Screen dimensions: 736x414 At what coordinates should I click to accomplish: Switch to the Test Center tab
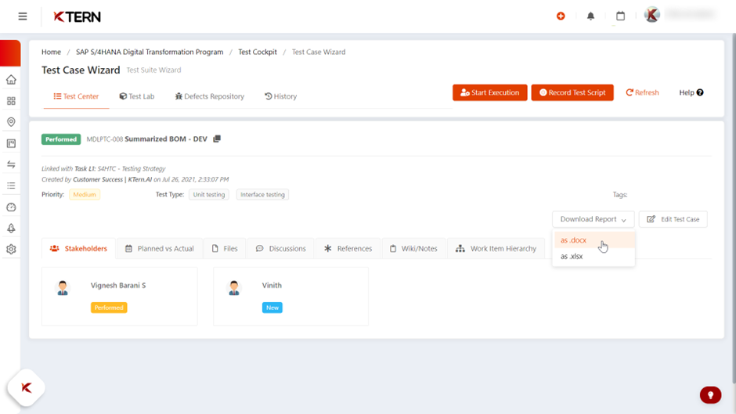[76, 96]
